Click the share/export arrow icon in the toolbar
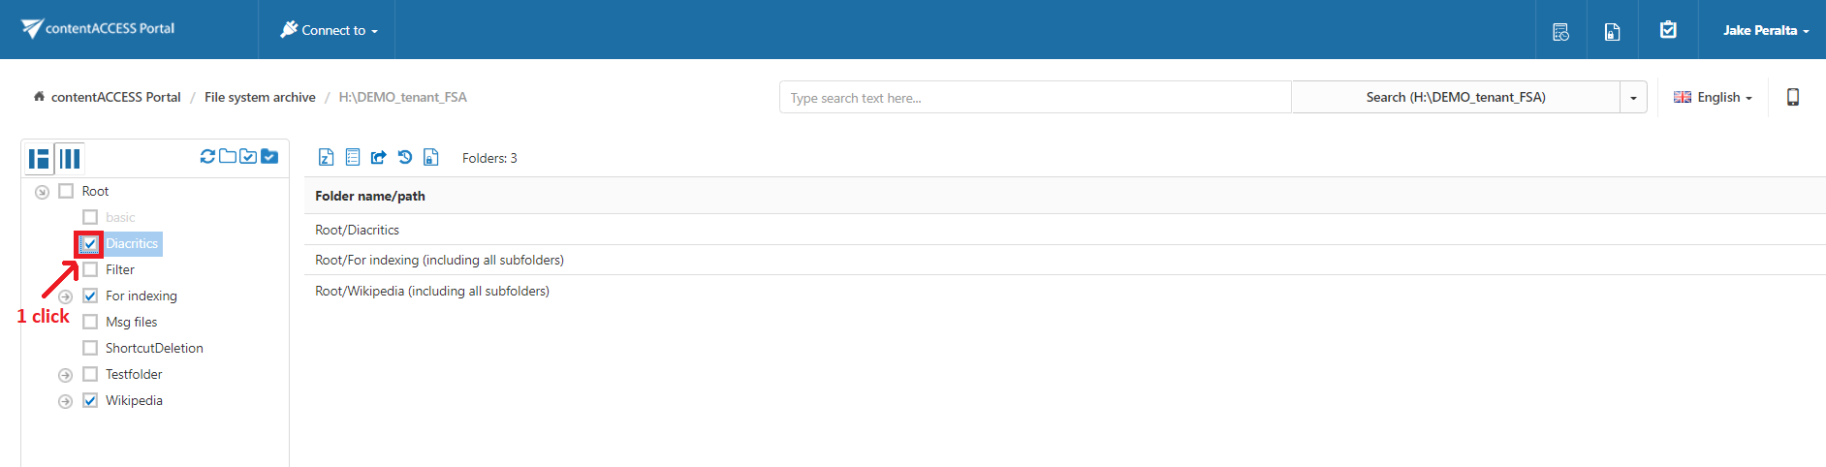The image size is (1826, 467). (379, 158)
